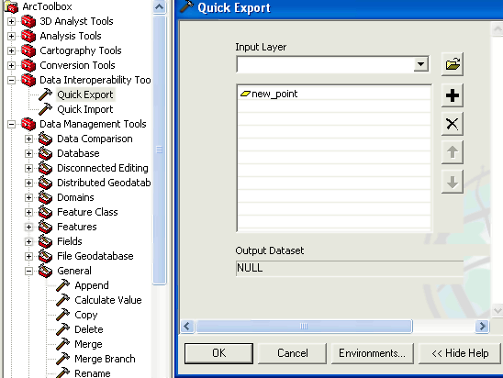Click the OK button
Image resolution: width=503 pixels, height=378 pixels.
point(218,353)
